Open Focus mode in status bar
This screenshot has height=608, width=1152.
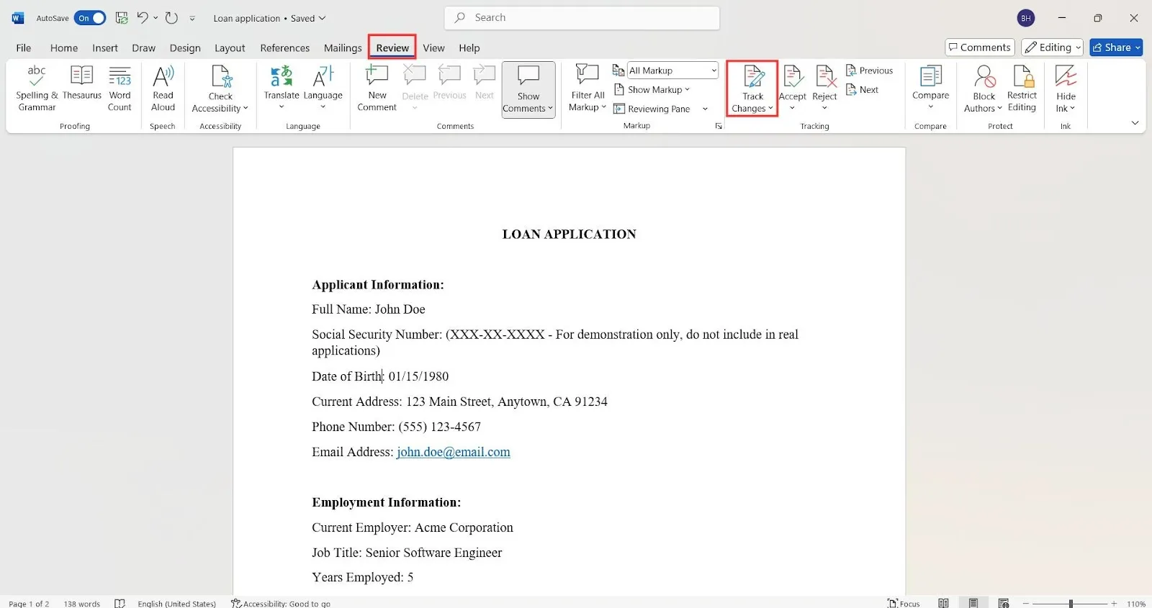(904, 603)
